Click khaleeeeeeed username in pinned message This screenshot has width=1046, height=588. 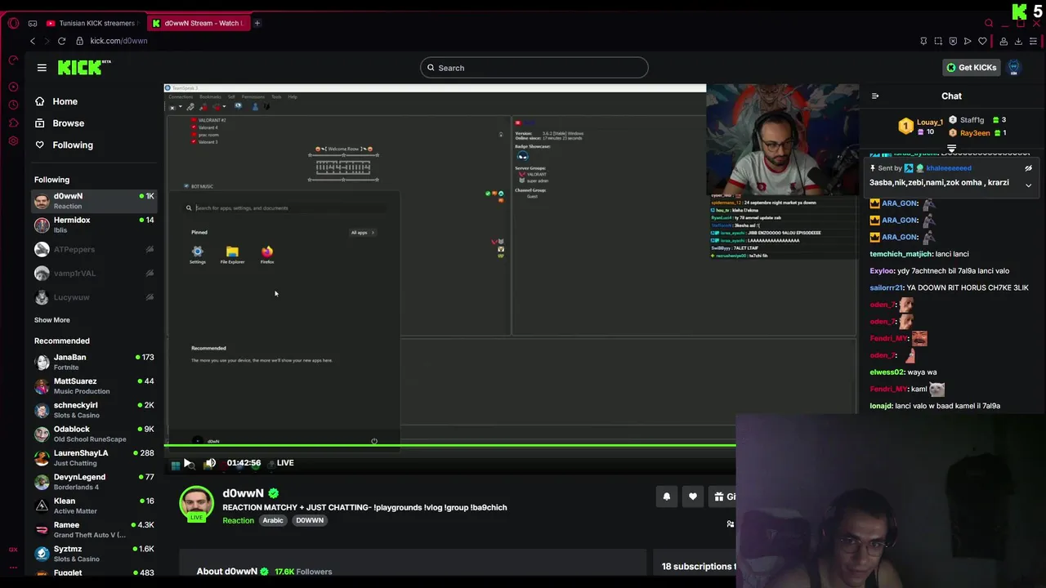[948, 168]
